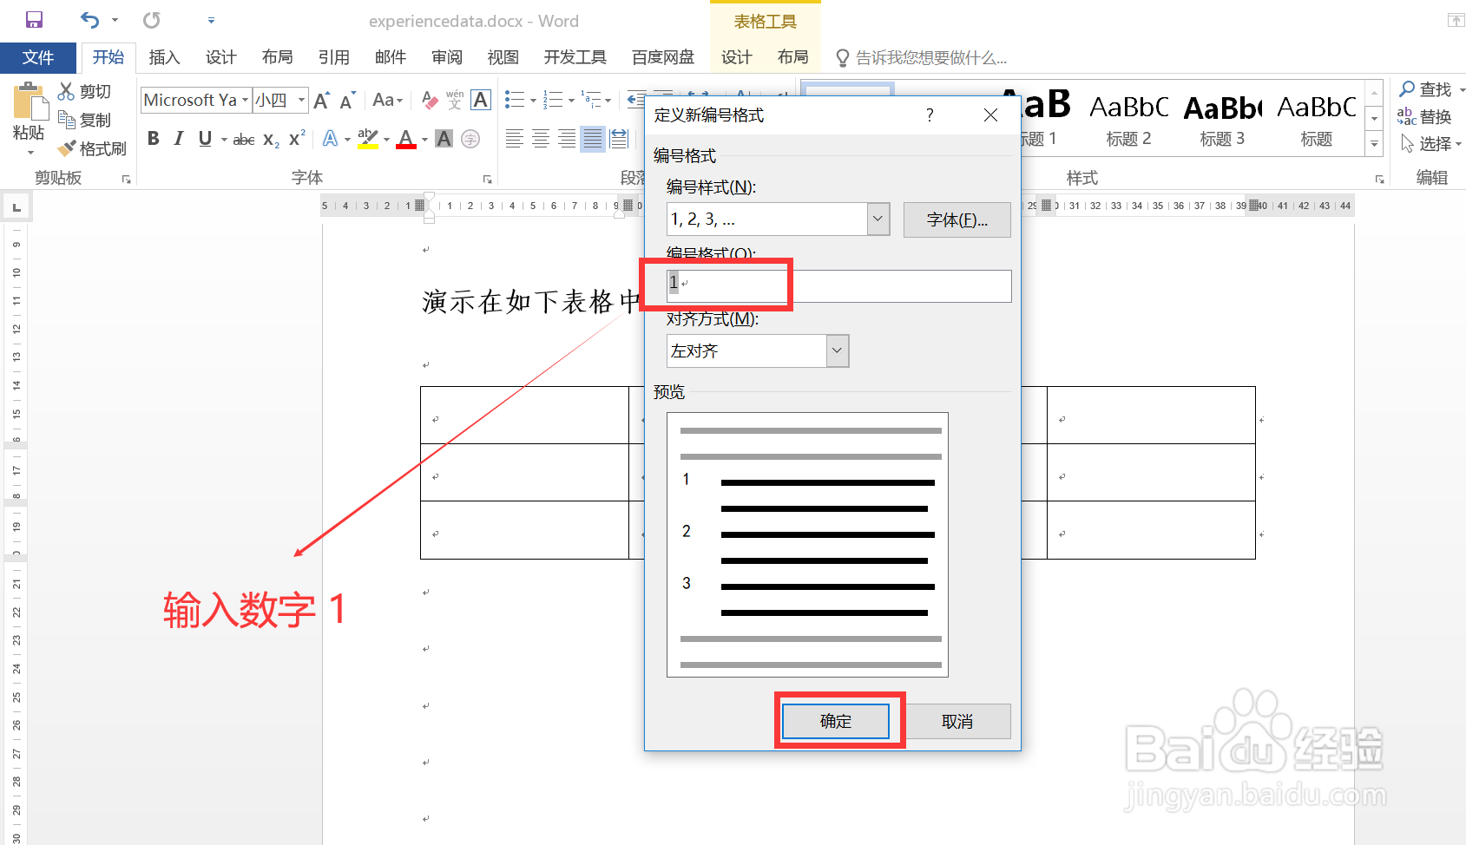
Task: Switch to 审阅 review tab
Action: pos(446,57)
